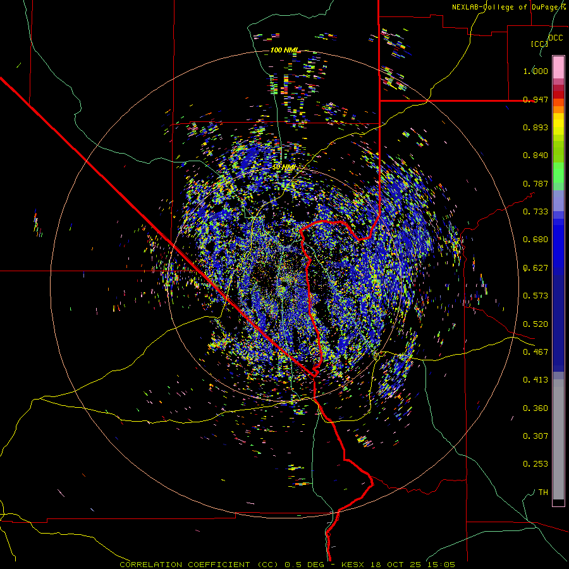Click the 0.5 DEG elevation text in the caption

(305, 565)
